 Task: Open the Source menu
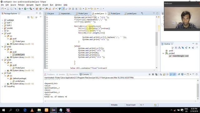coord(13,5)
